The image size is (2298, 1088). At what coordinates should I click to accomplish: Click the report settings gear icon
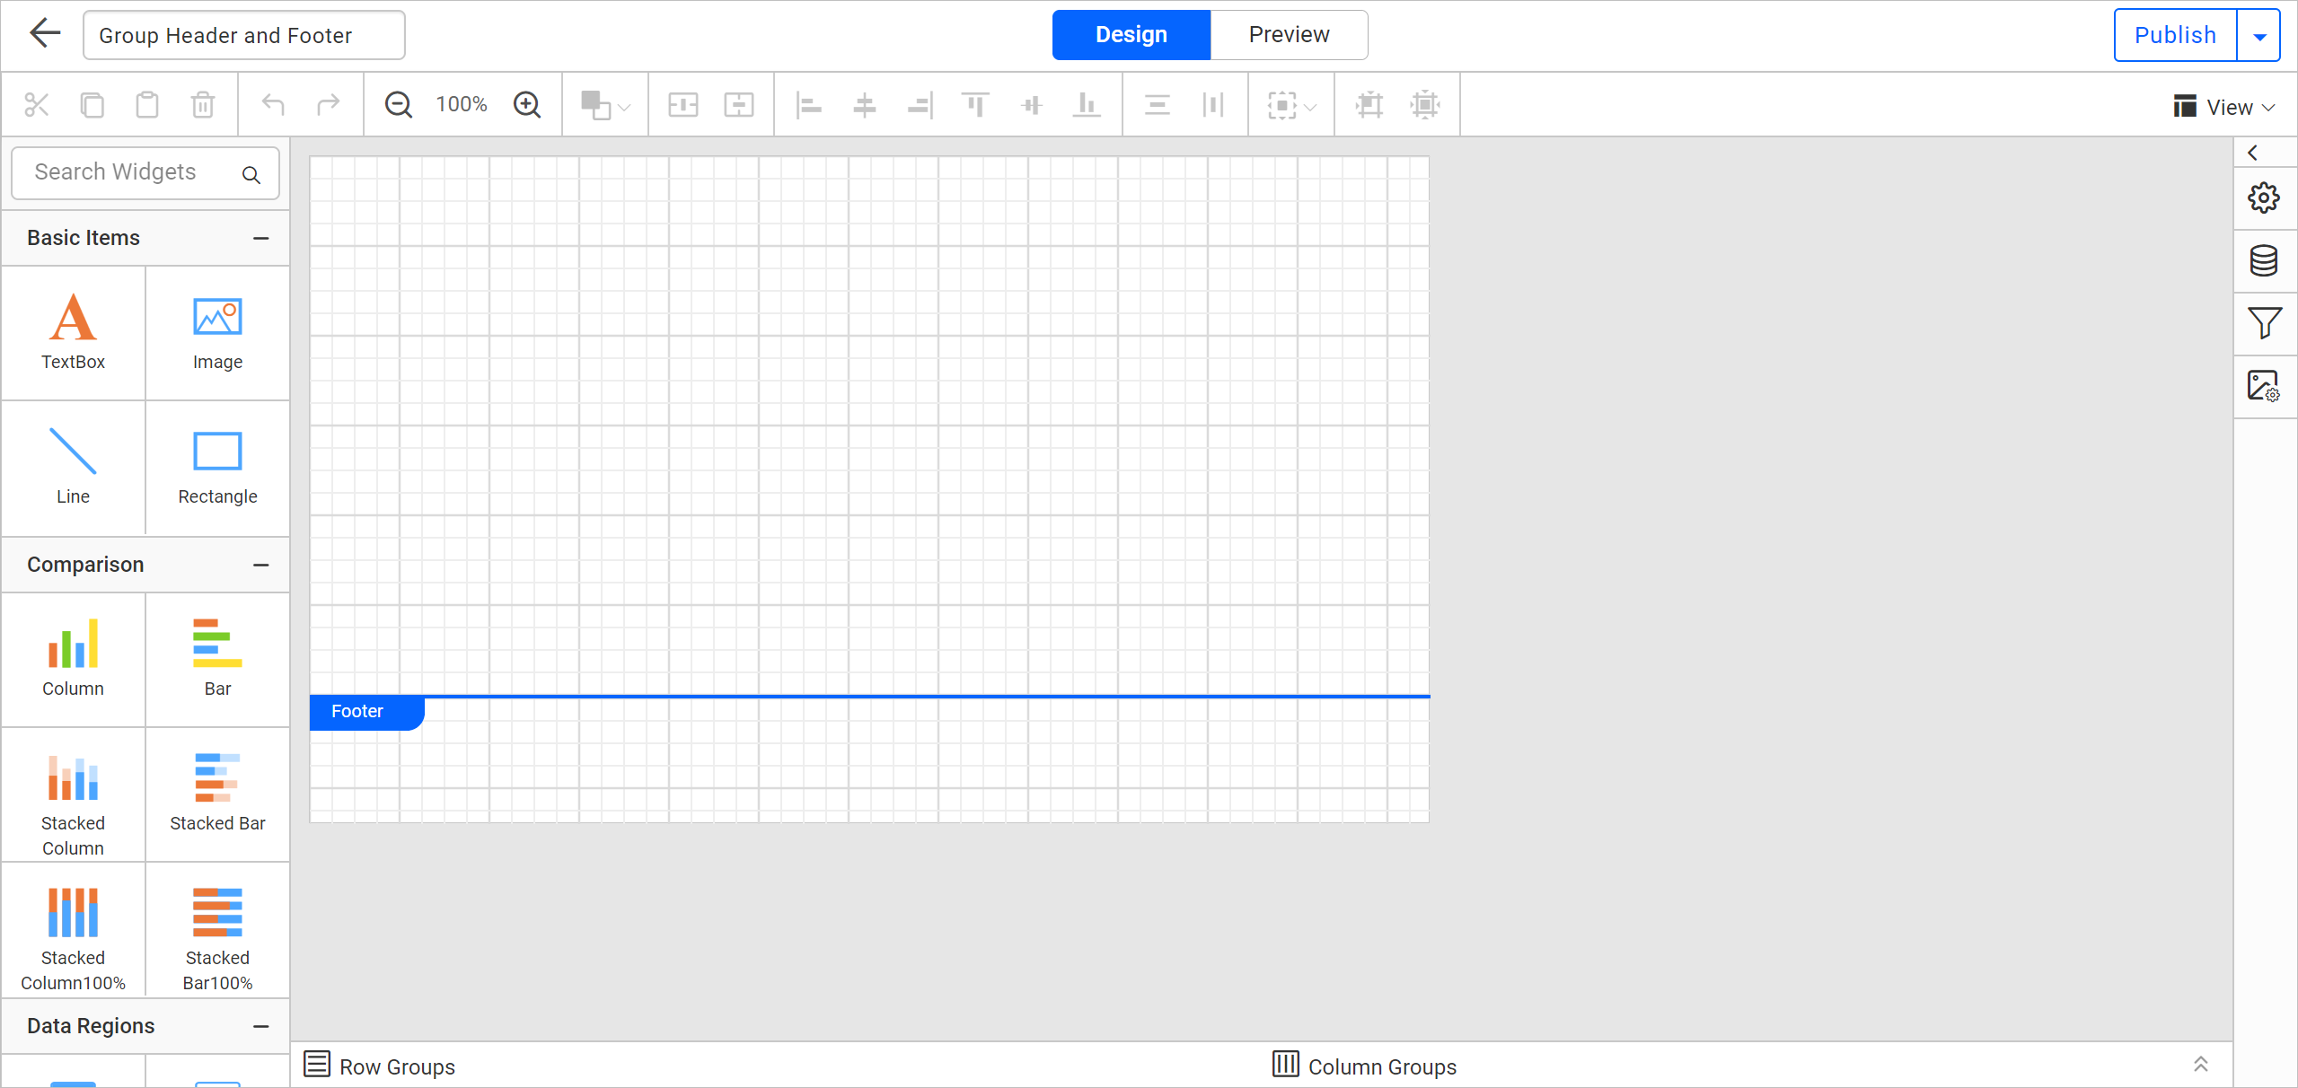pos(2264,197)
